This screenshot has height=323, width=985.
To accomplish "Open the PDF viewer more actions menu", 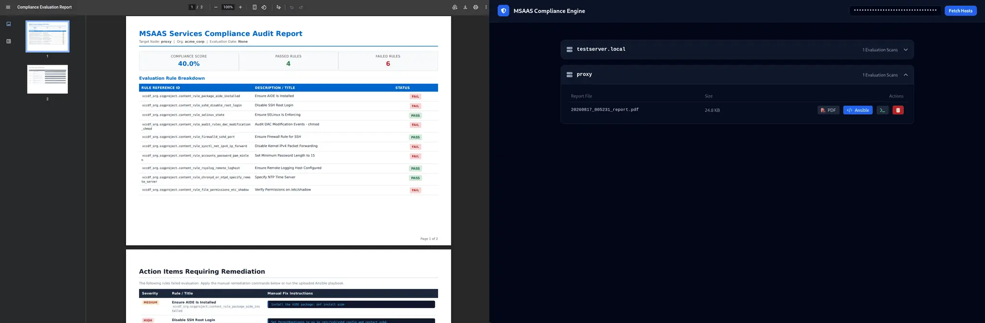I will point(486,7).
